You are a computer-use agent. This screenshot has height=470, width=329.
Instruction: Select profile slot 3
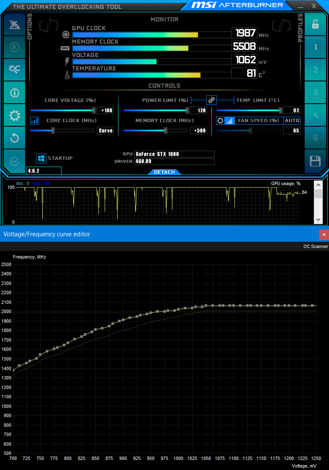315,93
